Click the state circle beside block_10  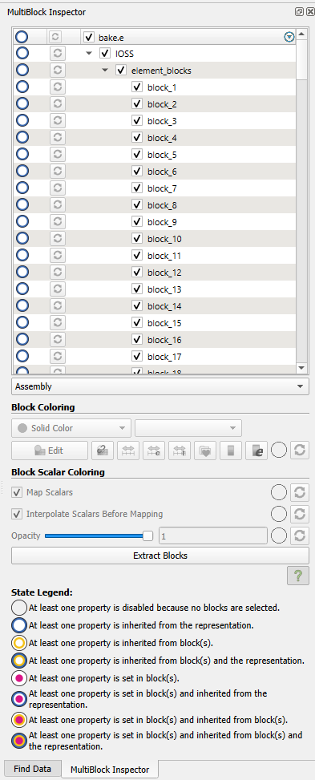(x=22, y=239)
